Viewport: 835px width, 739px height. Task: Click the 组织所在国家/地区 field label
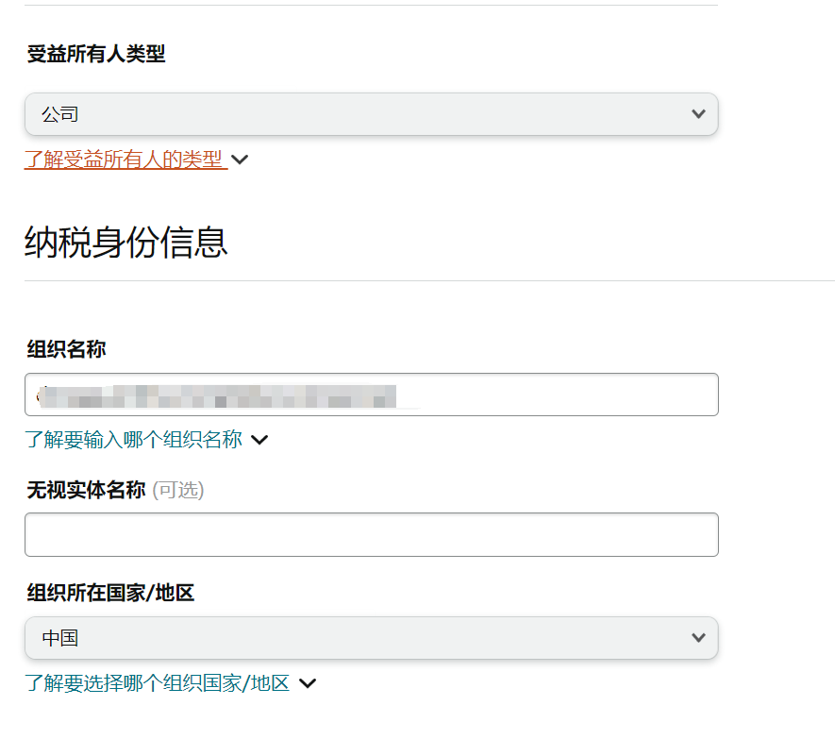pos(110,593)
